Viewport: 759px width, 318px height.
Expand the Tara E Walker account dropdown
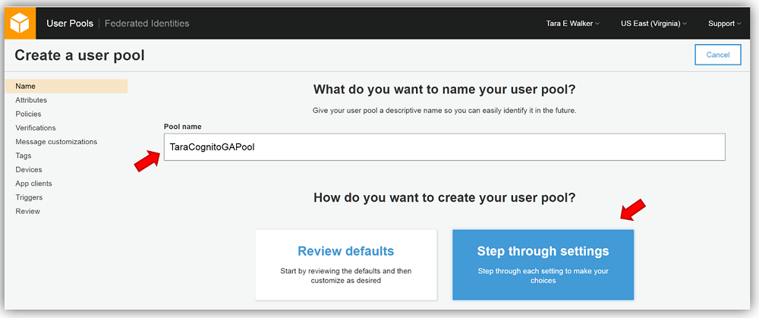tap(572, 24)
